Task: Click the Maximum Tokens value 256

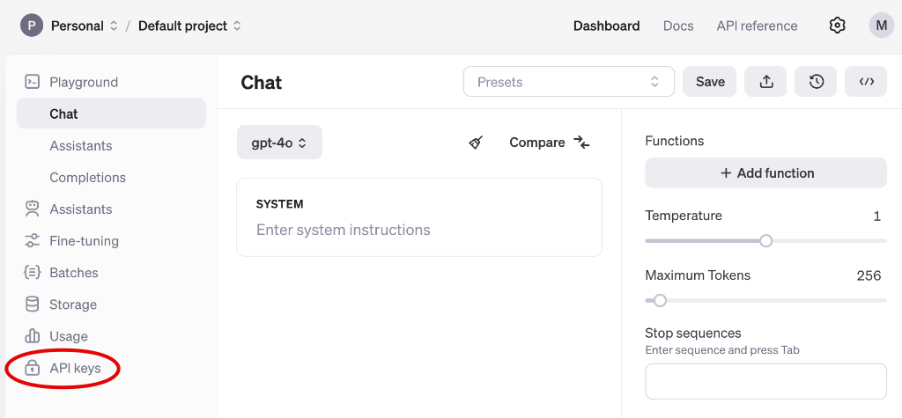Action: click(869, 275)
